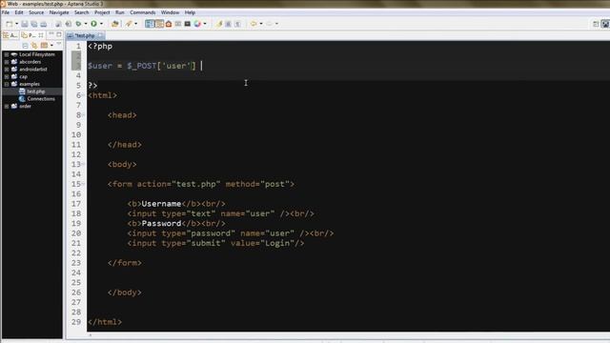Select the androidartist project folder
Screen dimensions: 610x343
pyautogui.click(x=33, y=70)
